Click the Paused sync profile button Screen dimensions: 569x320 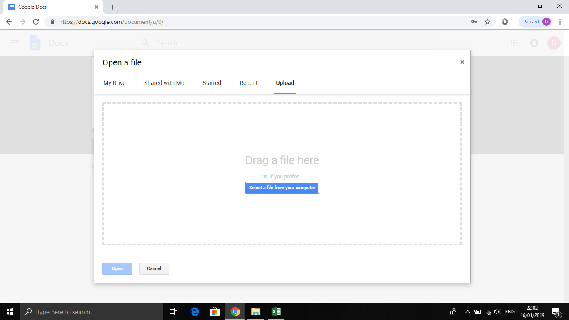click(536, 22)
